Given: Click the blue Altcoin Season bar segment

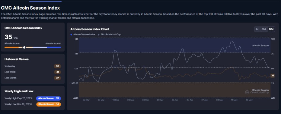Looking at the screenshot, I should (54, 47).
